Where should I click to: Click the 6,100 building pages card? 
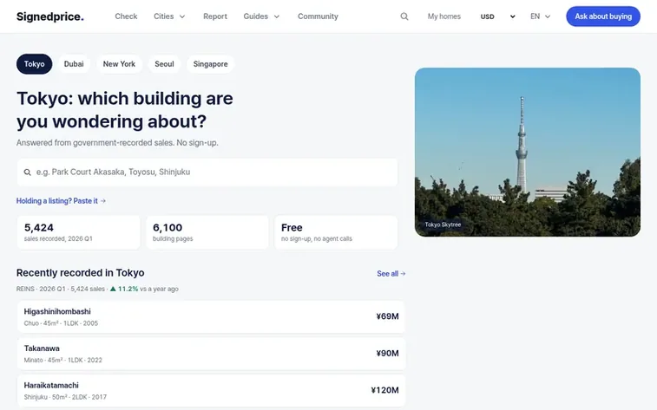point(207,232)
